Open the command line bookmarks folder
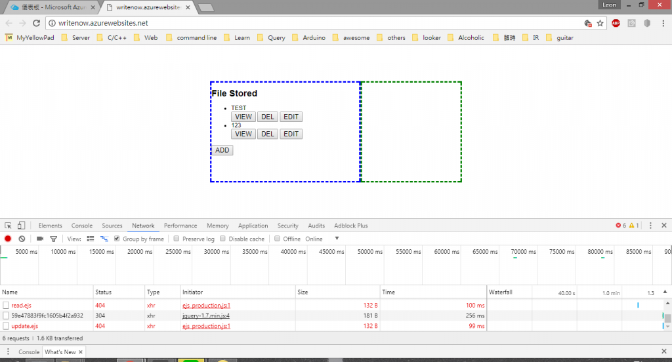 tap(191, 37)
